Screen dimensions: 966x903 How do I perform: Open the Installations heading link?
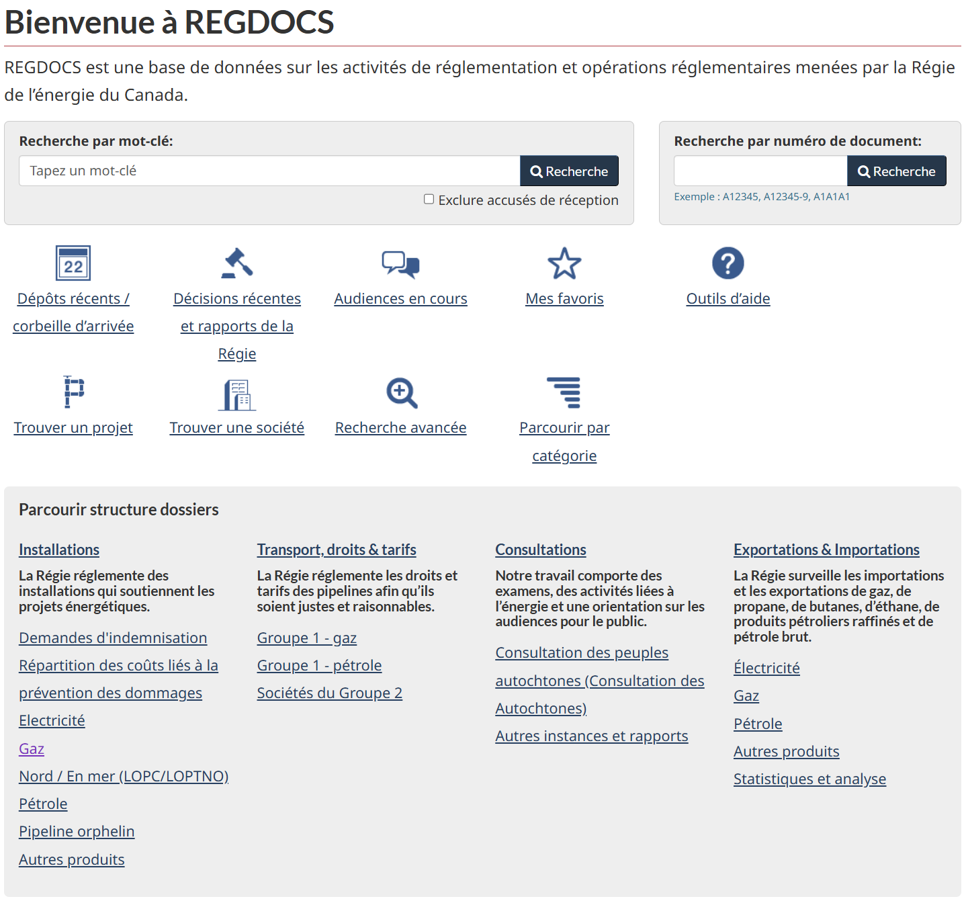(59, 550)
